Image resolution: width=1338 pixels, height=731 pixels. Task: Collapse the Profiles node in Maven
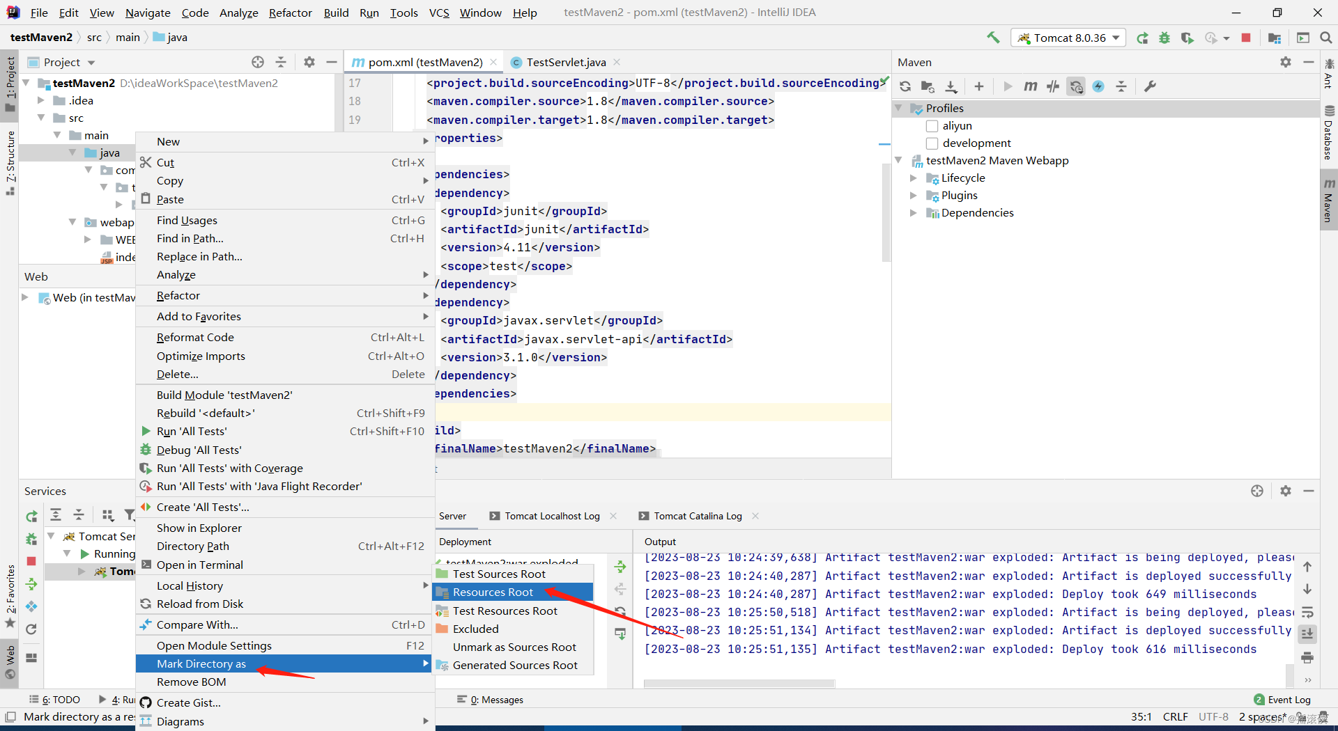[x=899, y=108]
